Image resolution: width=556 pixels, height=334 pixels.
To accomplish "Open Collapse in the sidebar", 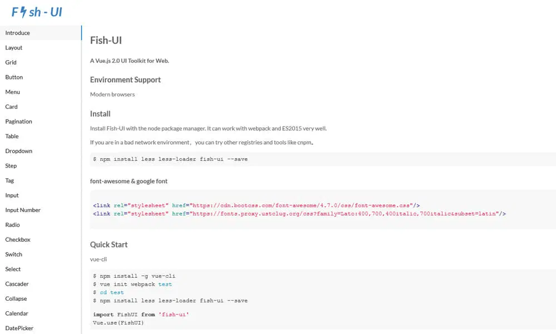I will [x=41, y=298].
